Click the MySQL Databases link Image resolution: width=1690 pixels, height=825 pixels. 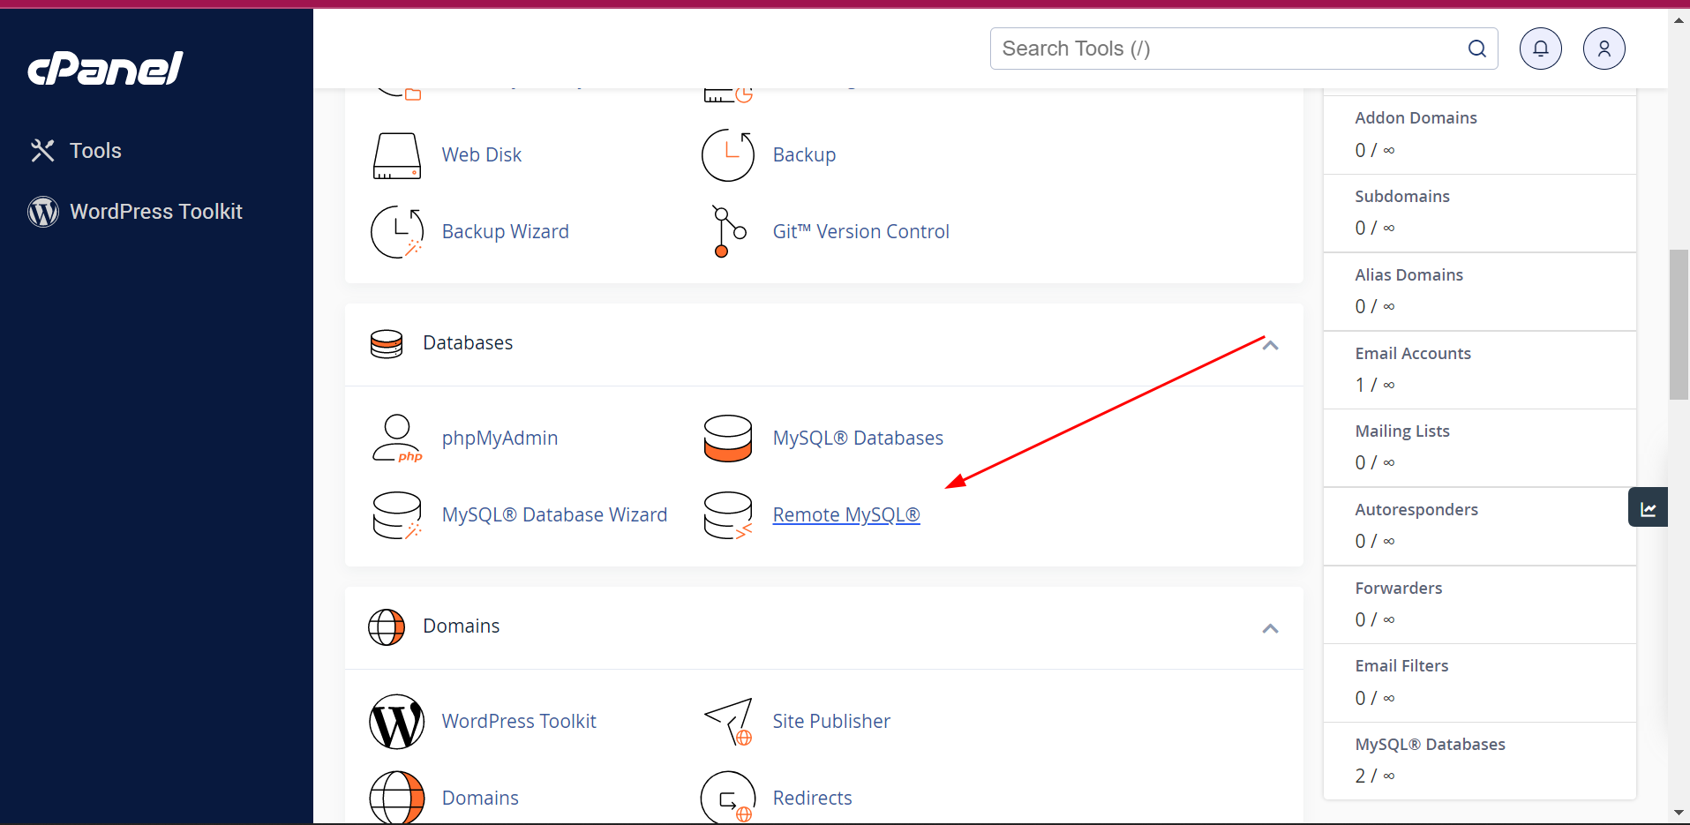pos(857,438)
